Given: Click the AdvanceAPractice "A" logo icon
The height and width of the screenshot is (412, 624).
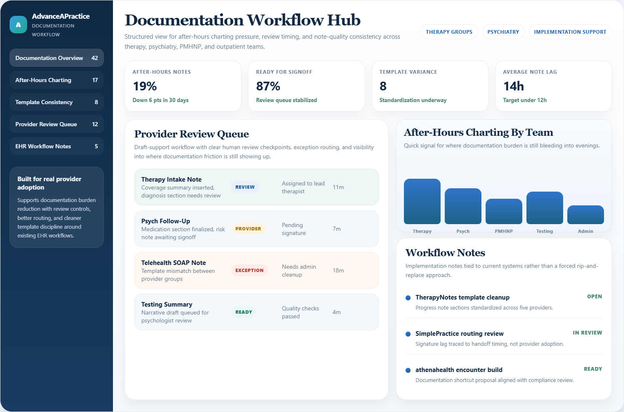Looking at the screenshot, I should (18, 24).
